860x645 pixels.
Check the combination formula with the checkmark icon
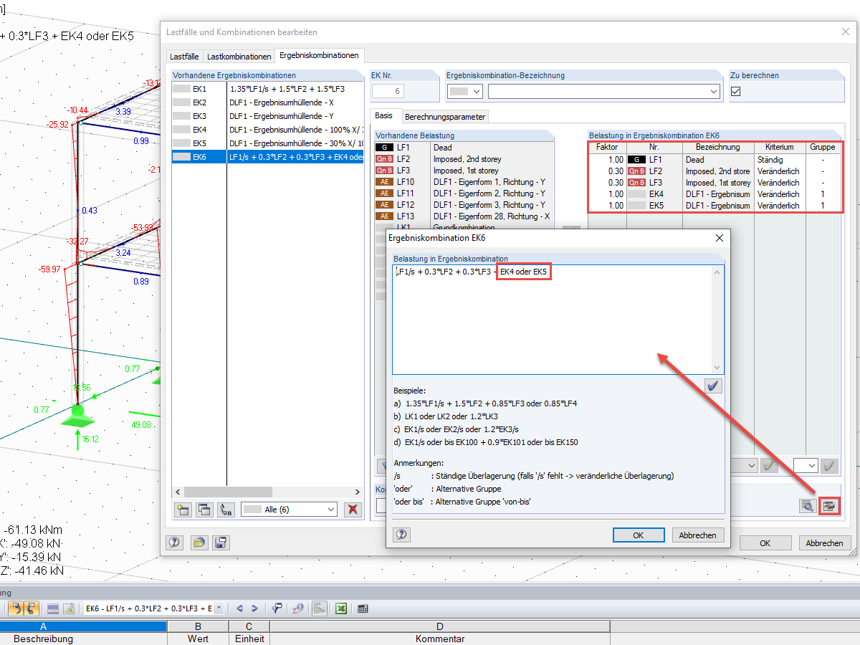714,386
